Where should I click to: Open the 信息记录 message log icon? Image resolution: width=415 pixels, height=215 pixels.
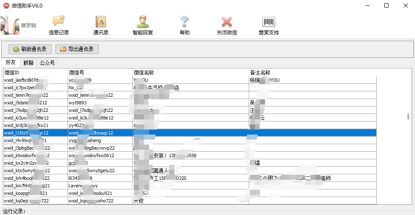58,22
